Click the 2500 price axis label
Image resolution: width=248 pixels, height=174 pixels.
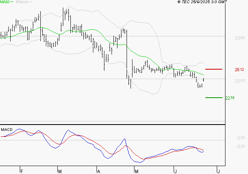pyautogui.click(x=239, y=81)
